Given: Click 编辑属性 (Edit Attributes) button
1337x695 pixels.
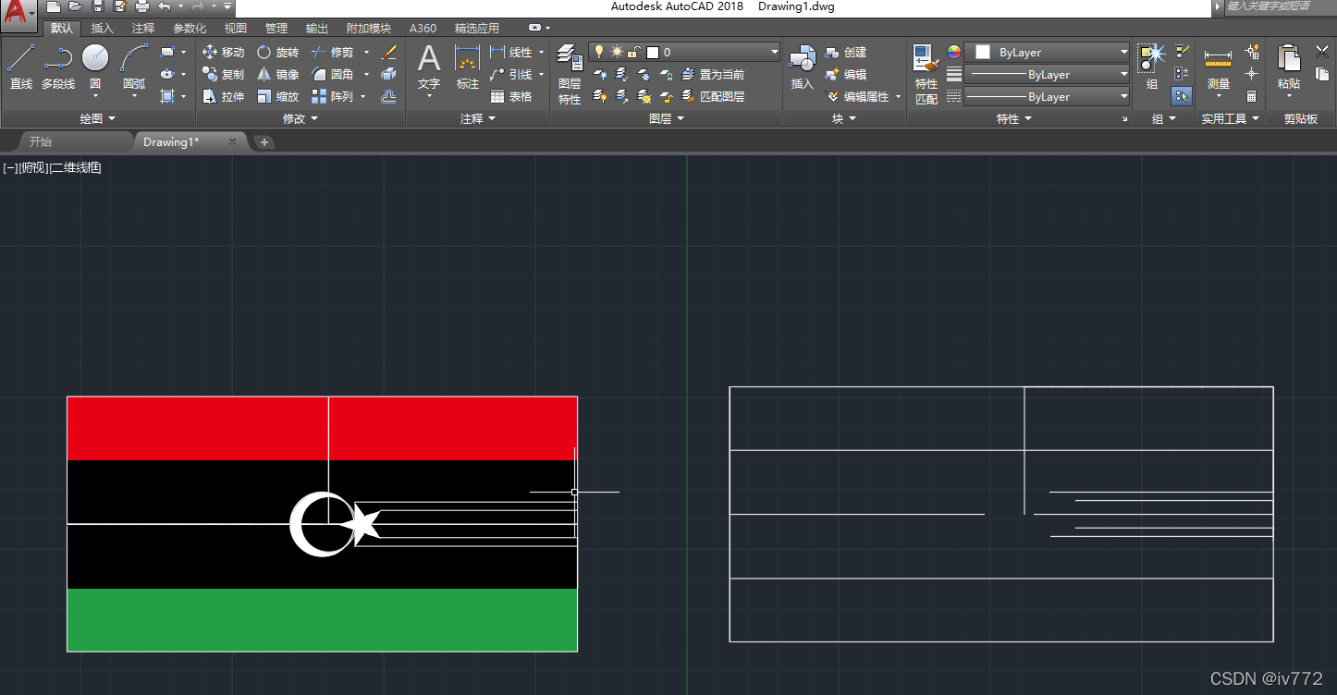Looking at the screenshot, I should click(x=857, y=96).
